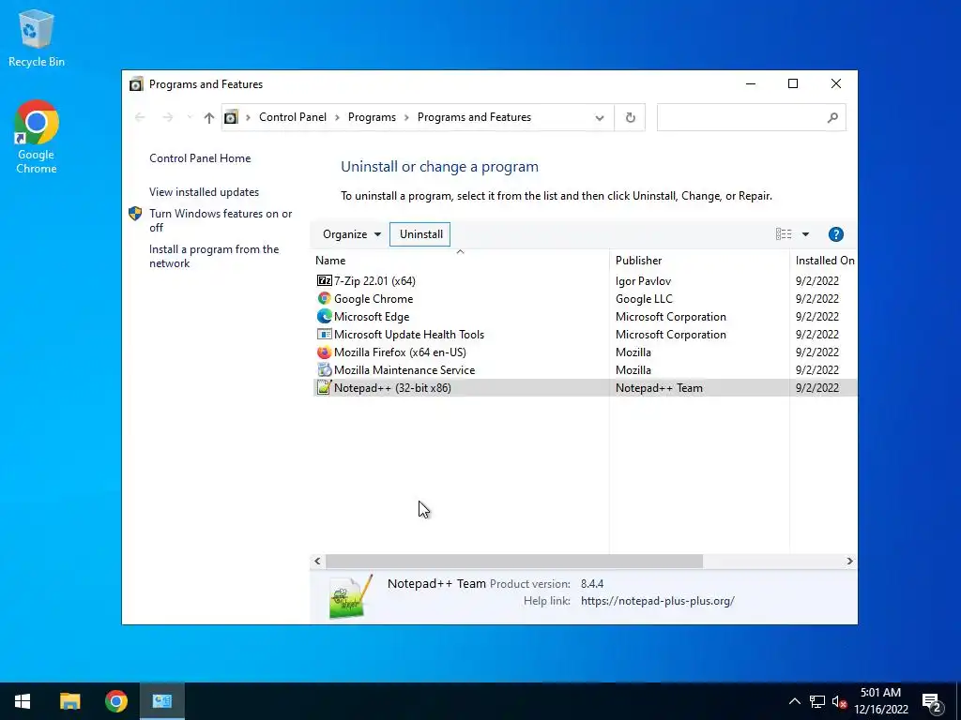Open the More options view dropdown arrow
The width and height of the screenshot is (961, 720).
[x=805, y=234]
